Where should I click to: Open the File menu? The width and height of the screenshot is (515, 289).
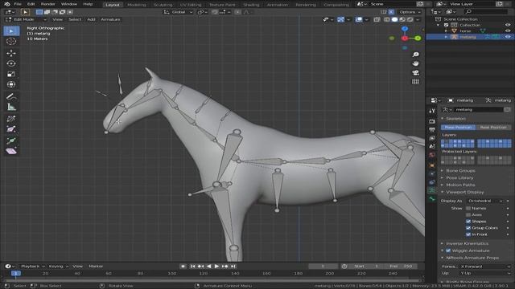coord(18,4)
